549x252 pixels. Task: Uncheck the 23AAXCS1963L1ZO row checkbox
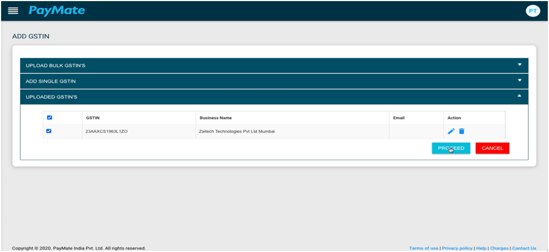click(49, 131)
